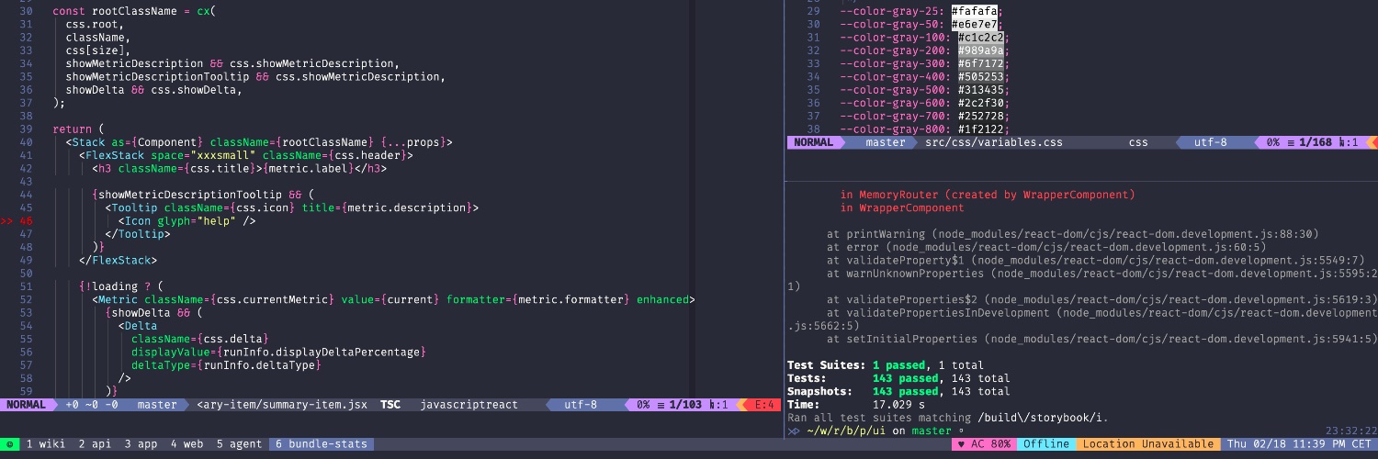This screenshot has height=459, width=1378.
Task: Click the opening <Stack as={Component} tag line
Action: click(x=259, y=142)
